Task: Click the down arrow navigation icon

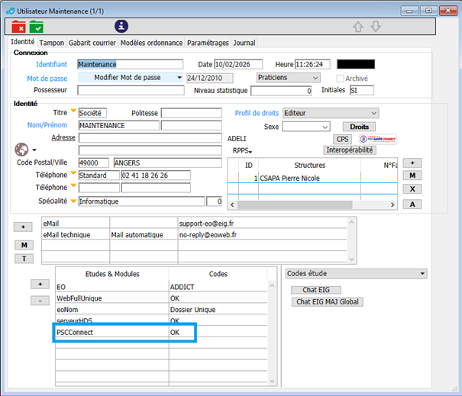Action: coord(375,27)
